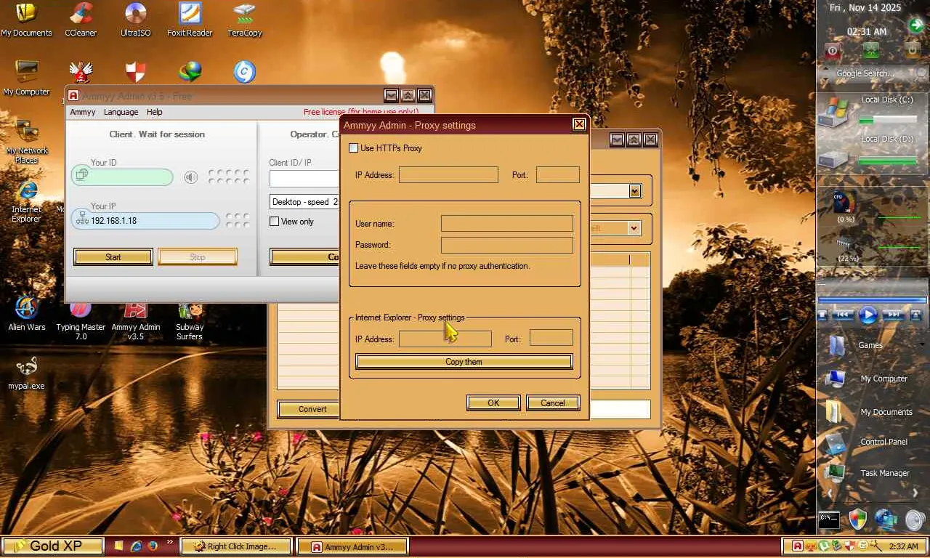
Task: Click the media player seek bar
Action: tap(872, 299)
